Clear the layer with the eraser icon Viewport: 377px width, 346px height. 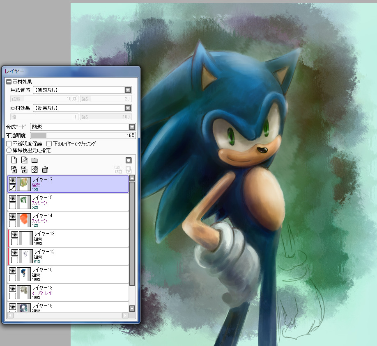pos(34,169)
